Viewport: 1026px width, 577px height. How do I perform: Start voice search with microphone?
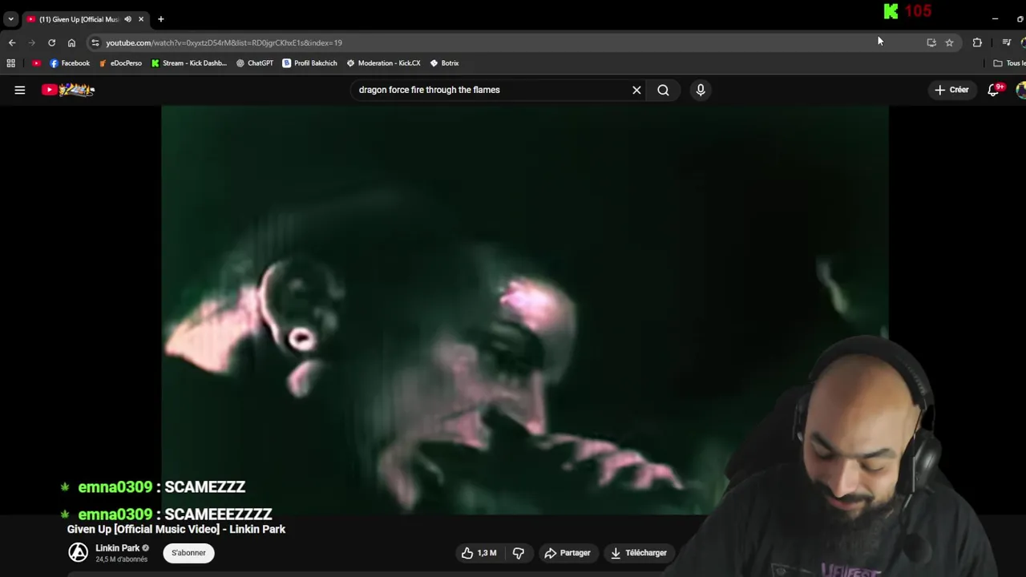(701, 90)
